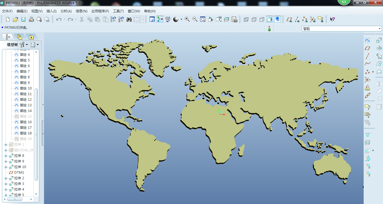Click the Reorient view icon
Viewport: 383px width, 204px height.
(x=211, y=19)
